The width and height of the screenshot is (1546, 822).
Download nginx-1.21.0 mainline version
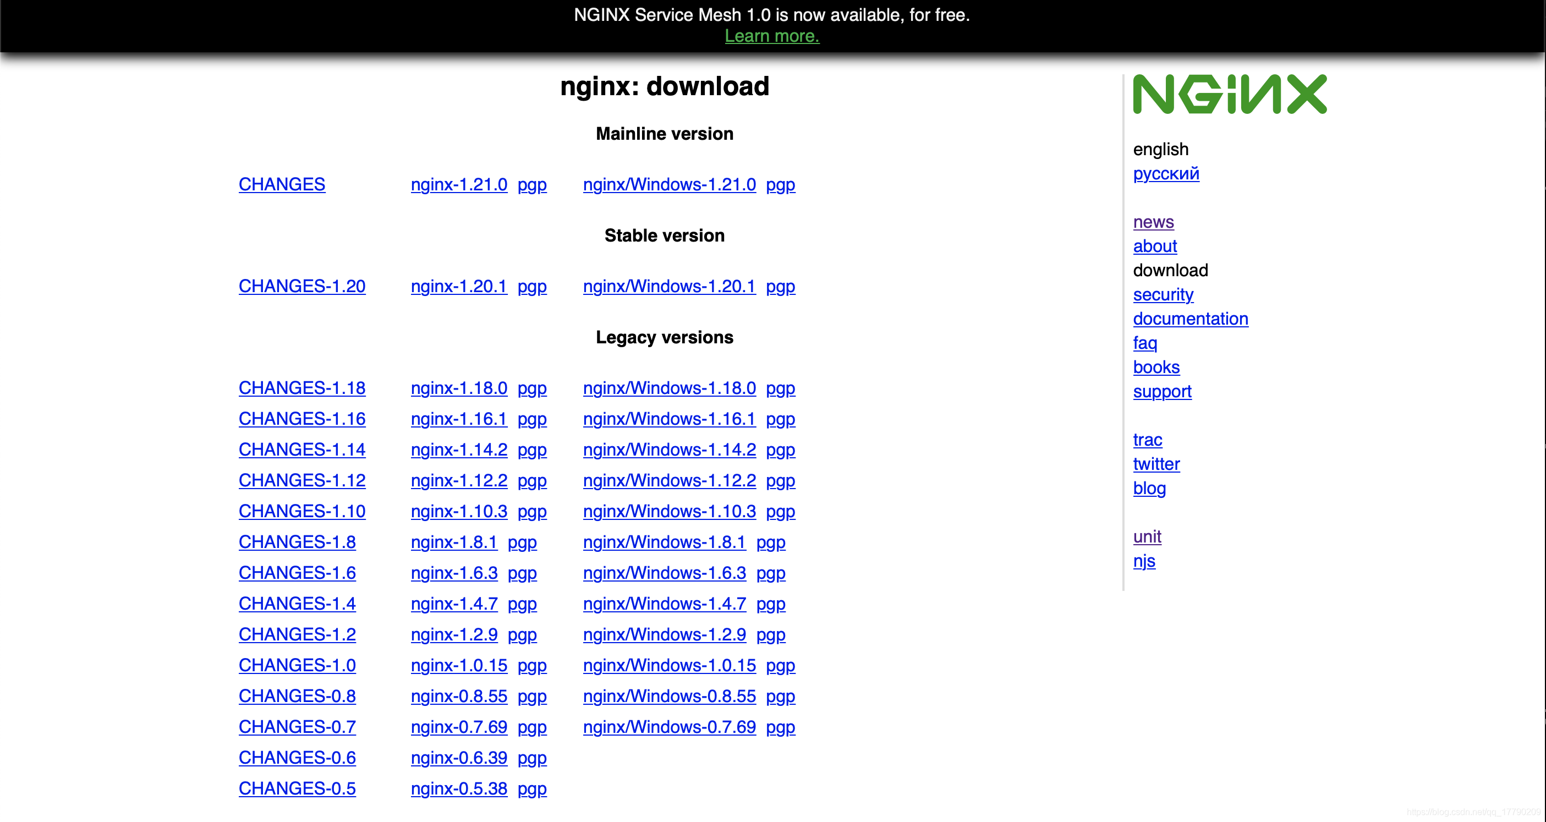tap(458, 185)
